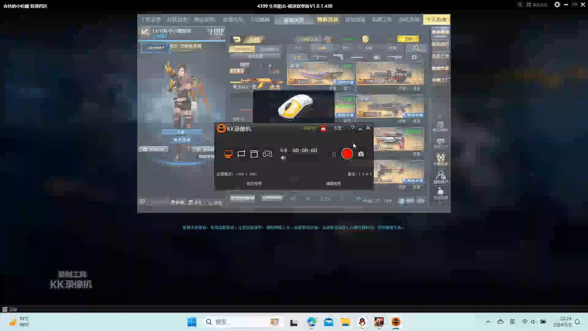Click the 开通VIP link in KK录像机
This screenshot has width=588, height=331.
[309, 128]
